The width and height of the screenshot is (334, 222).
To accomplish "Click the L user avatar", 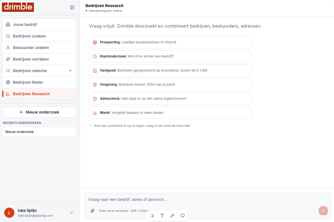I will [9, 213].
